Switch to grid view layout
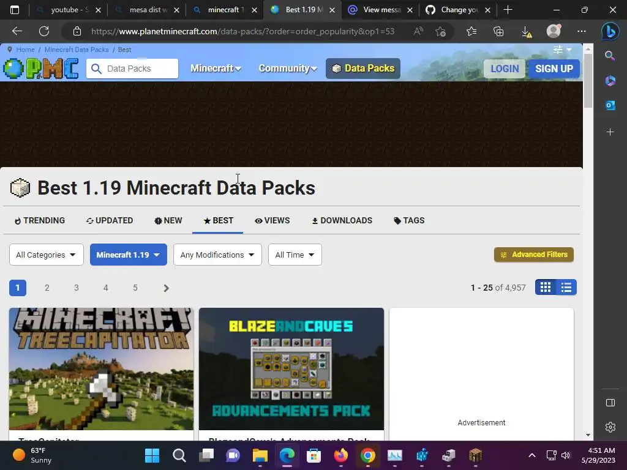The height and width of the screenshot is (470, 627). pyautogui.click(x=546, y=288)
